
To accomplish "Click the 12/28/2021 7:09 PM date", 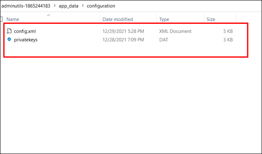I will pyautogui.click(x=123, y=40).
